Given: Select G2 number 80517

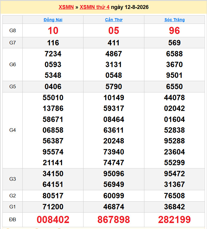Looking at the screenshot, I should [53, 196].
